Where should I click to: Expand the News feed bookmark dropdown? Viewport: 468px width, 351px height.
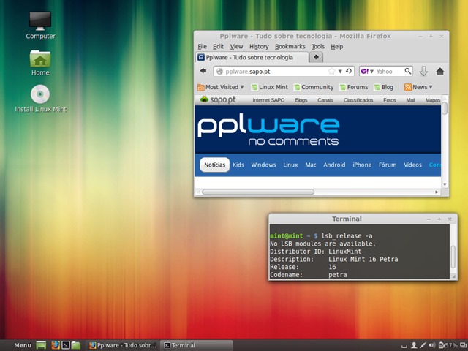click(418, 87)
